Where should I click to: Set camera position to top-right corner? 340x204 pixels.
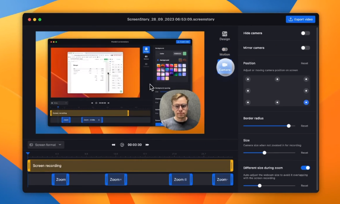pos(306,79)
